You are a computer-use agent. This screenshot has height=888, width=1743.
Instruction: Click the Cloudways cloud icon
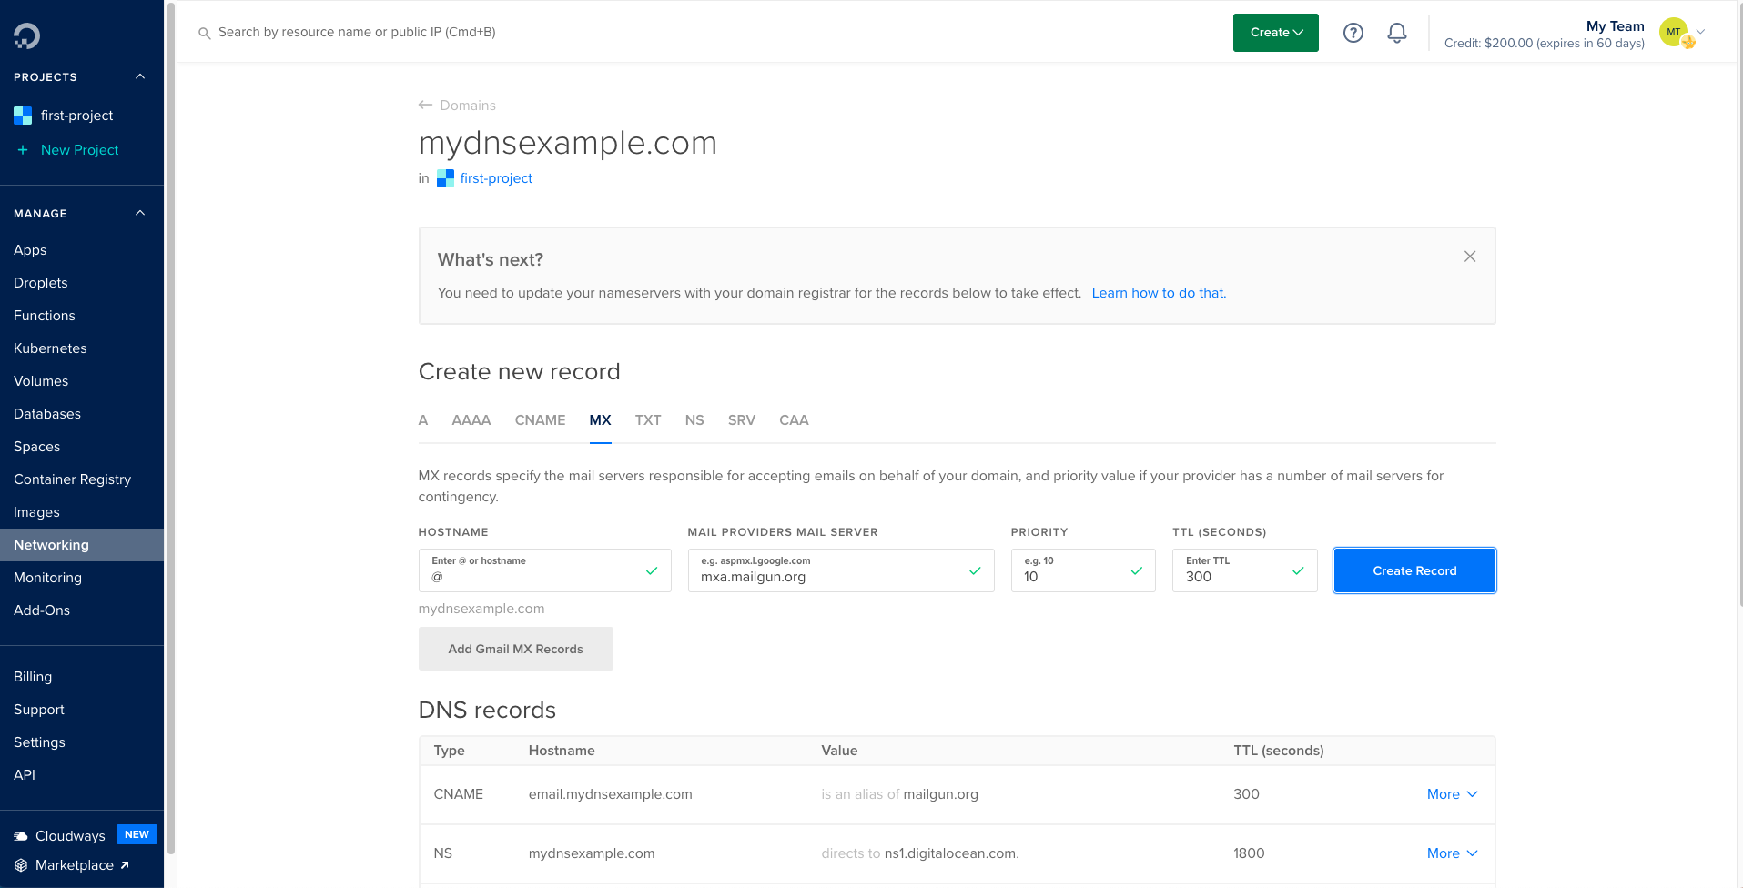pyautogui.click(x=21, y=836)
